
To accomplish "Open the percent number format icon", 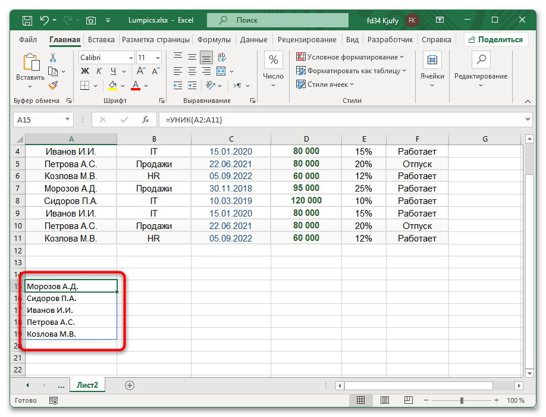I will [272, 59].
